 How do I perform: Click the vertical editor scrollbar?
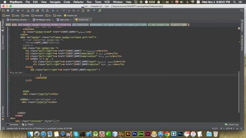point(239,92)
